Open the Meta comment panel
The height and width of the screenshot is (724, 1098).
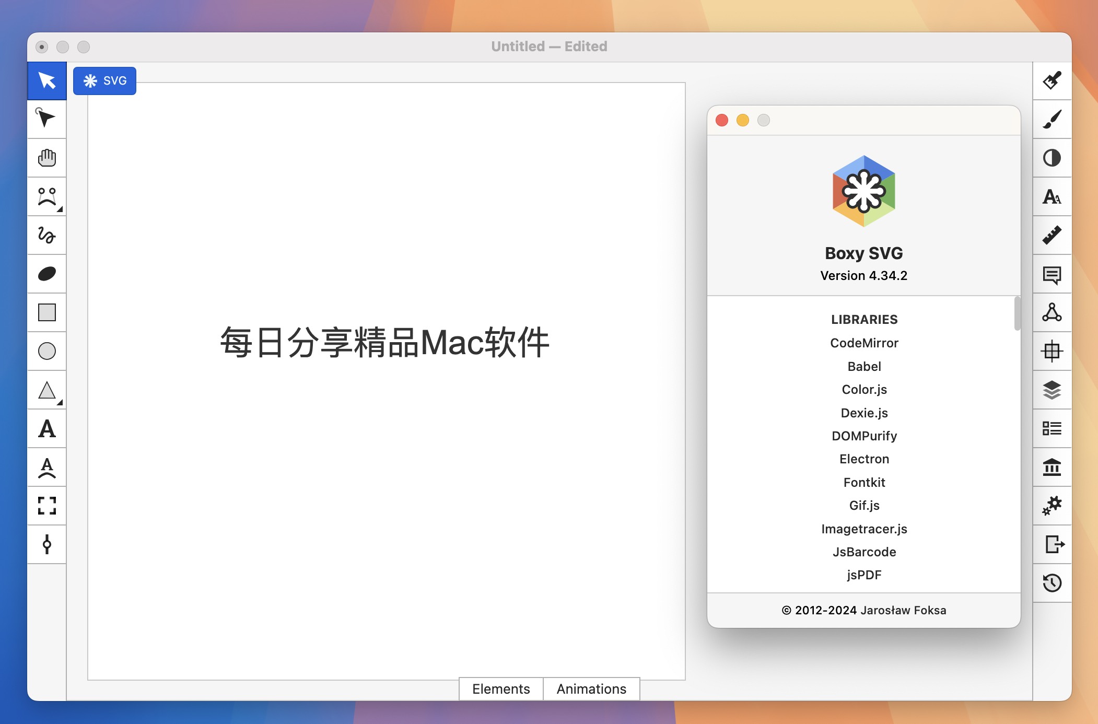[1052, 274]
